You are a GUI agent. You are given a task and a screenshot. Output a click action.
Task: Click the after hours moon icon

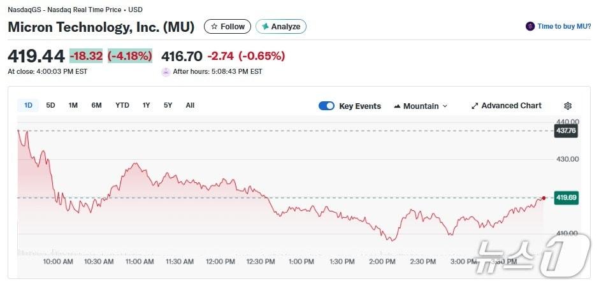click(166, 71)
